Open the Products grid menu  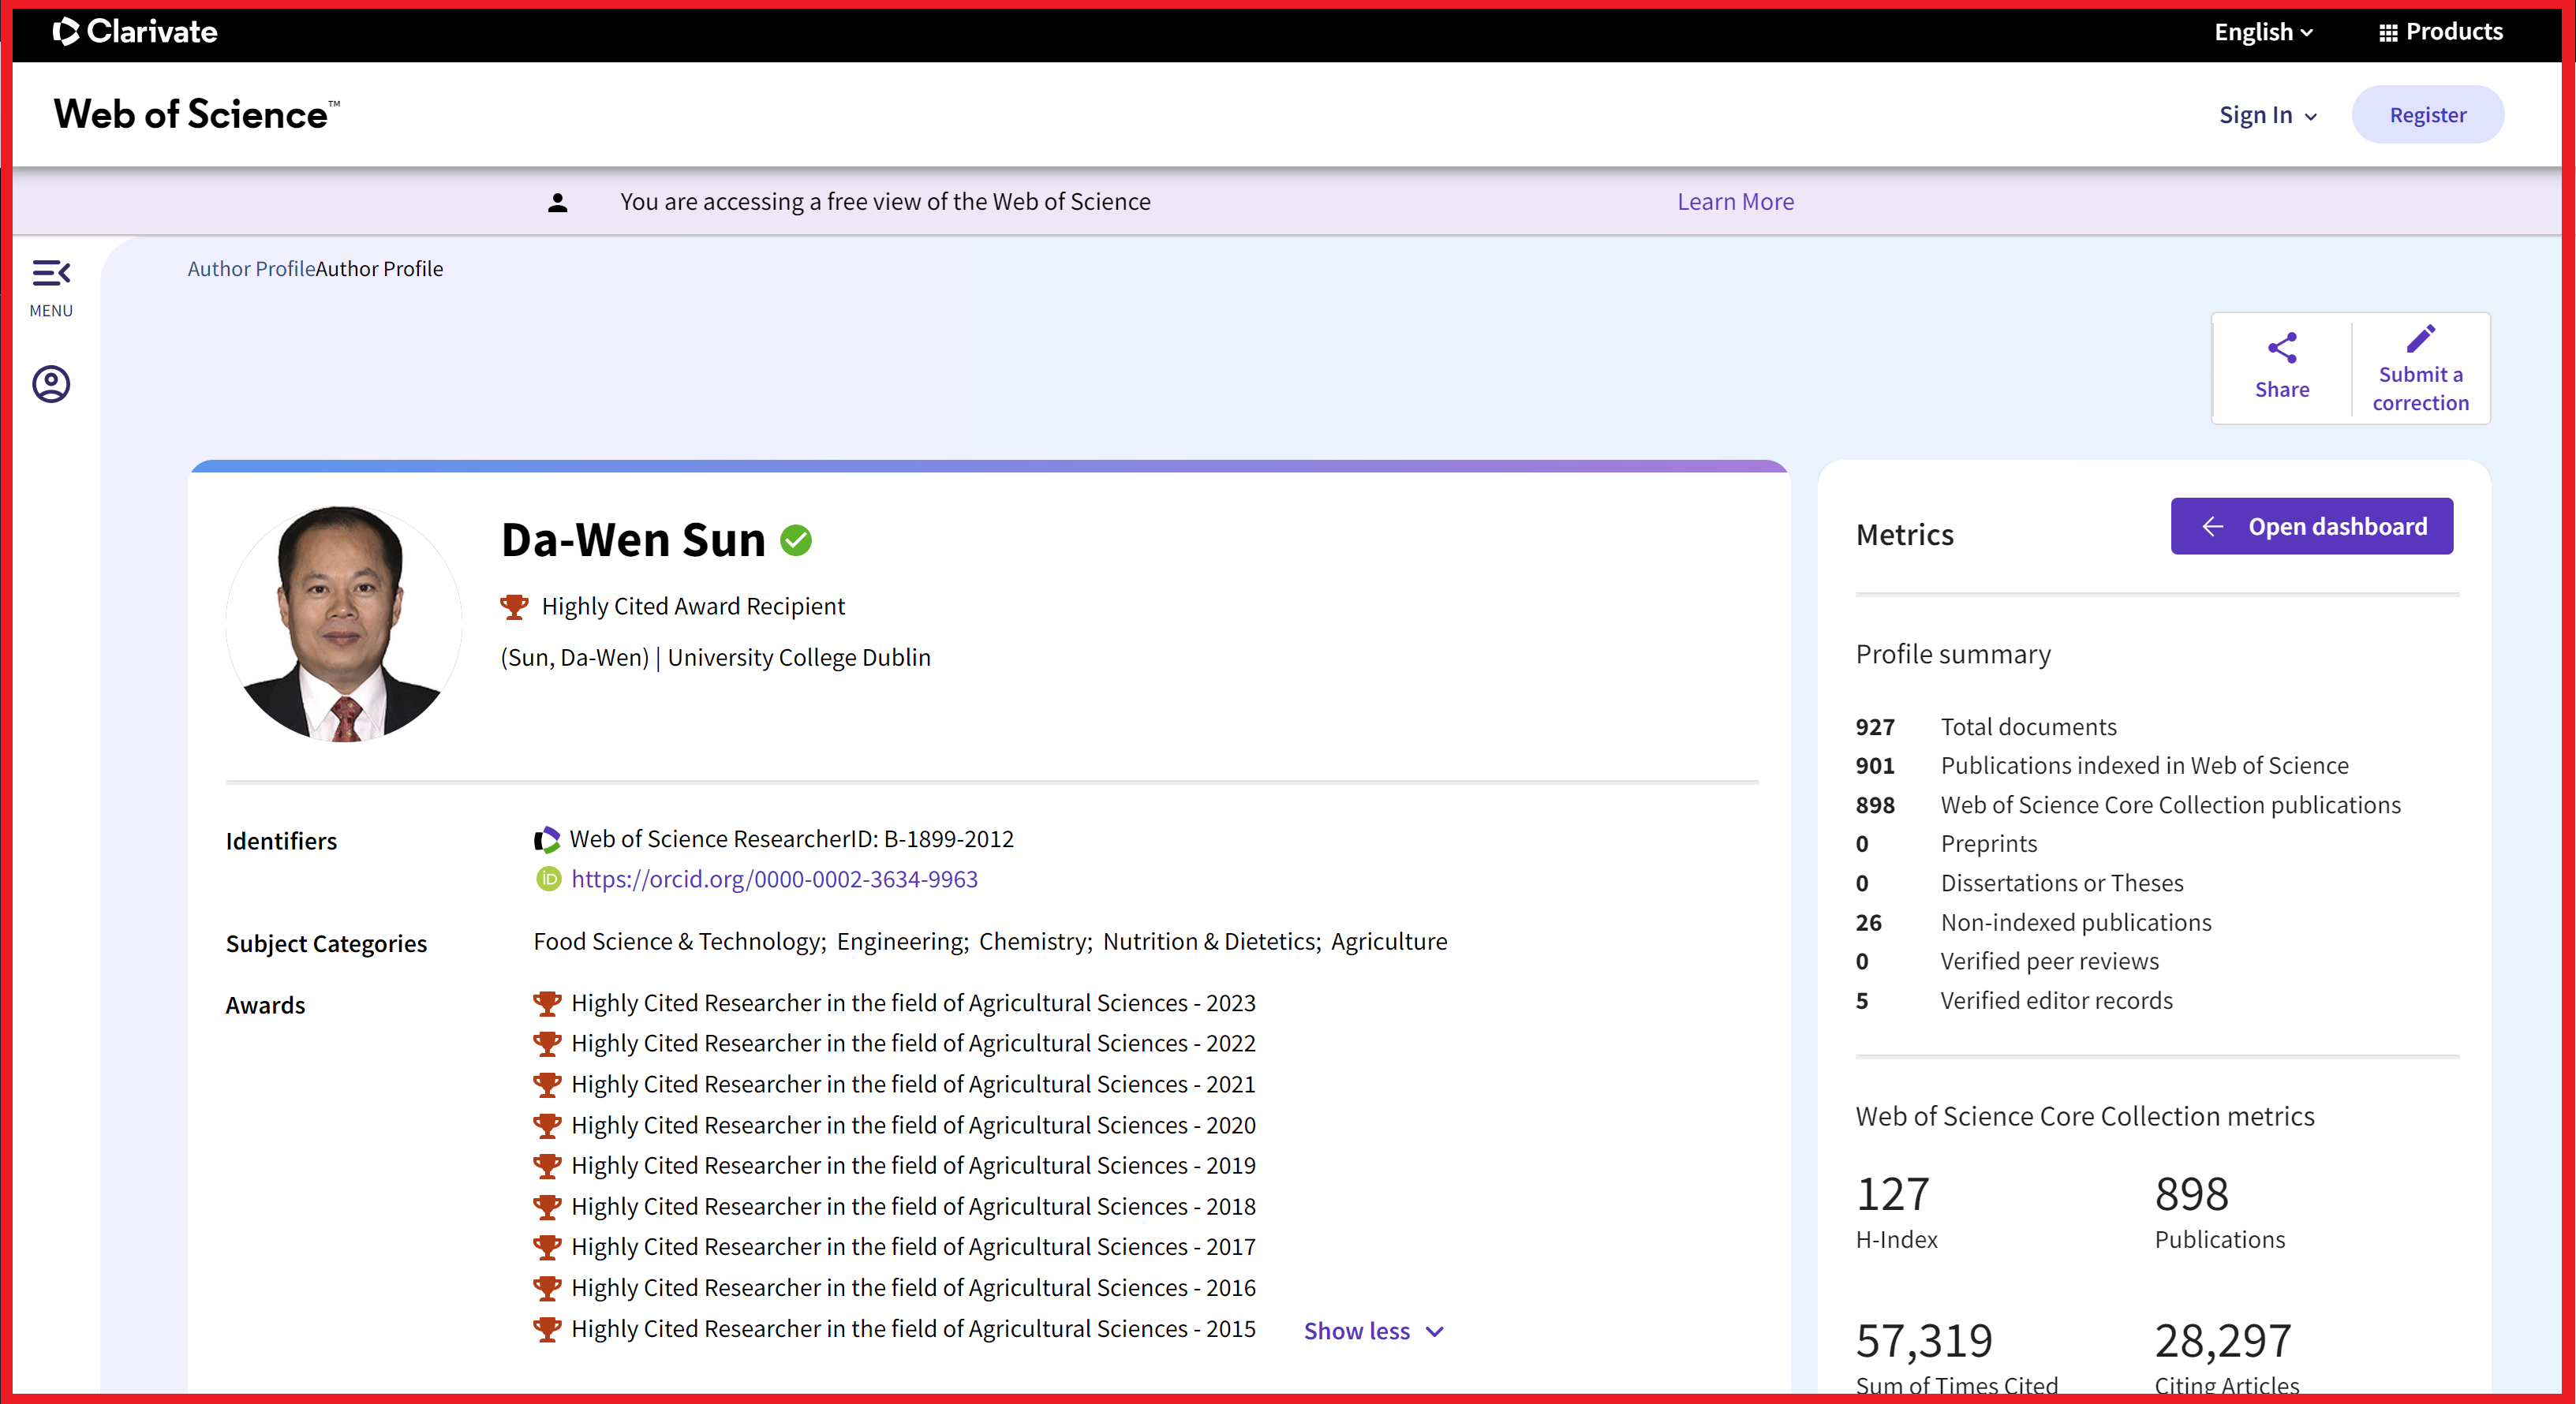(x=2440, y=31)
